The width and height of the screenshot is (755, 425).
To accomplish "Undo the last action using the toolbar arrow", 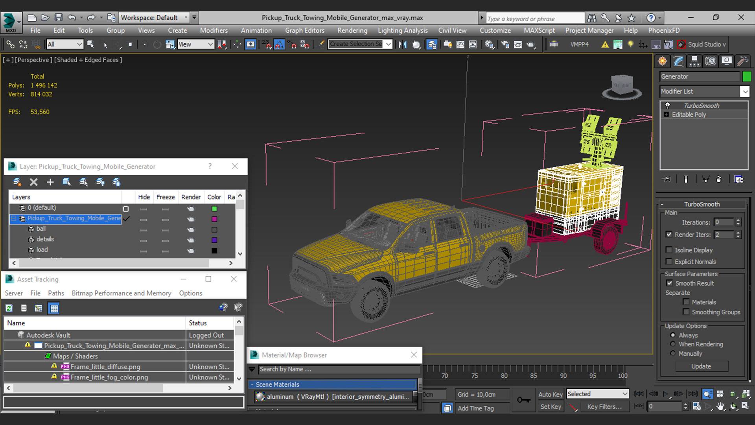I will click(x=72, y=18).
